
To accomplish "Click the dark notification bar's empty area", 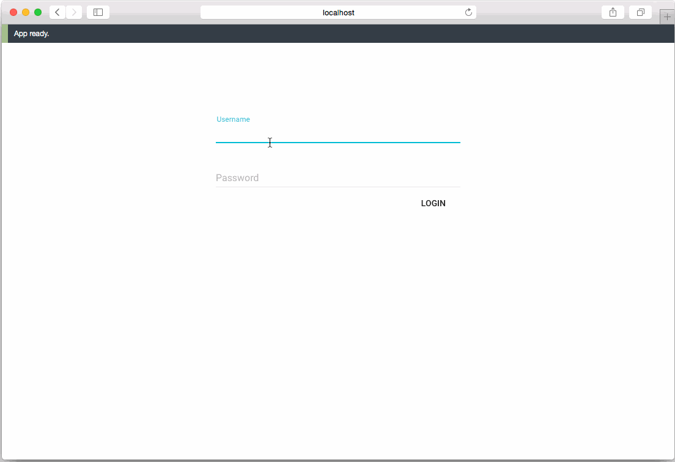I will pos(367,34).
